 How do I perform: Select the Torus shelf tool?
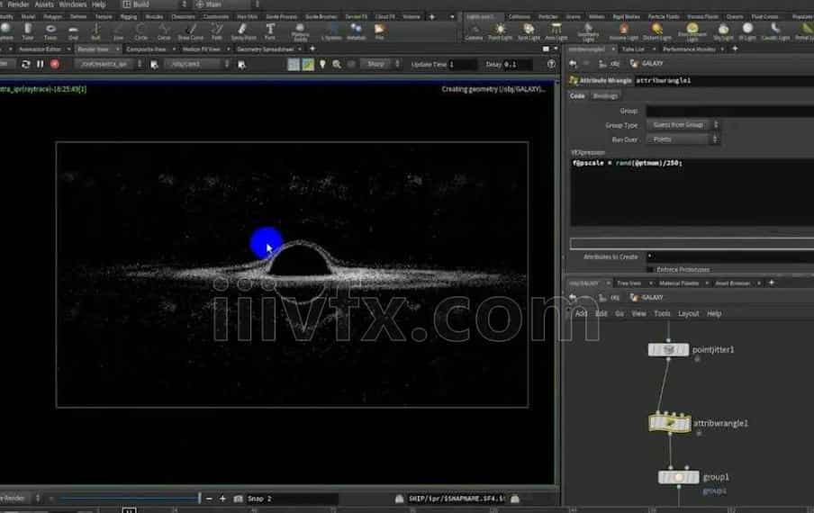tap(50, 31)
